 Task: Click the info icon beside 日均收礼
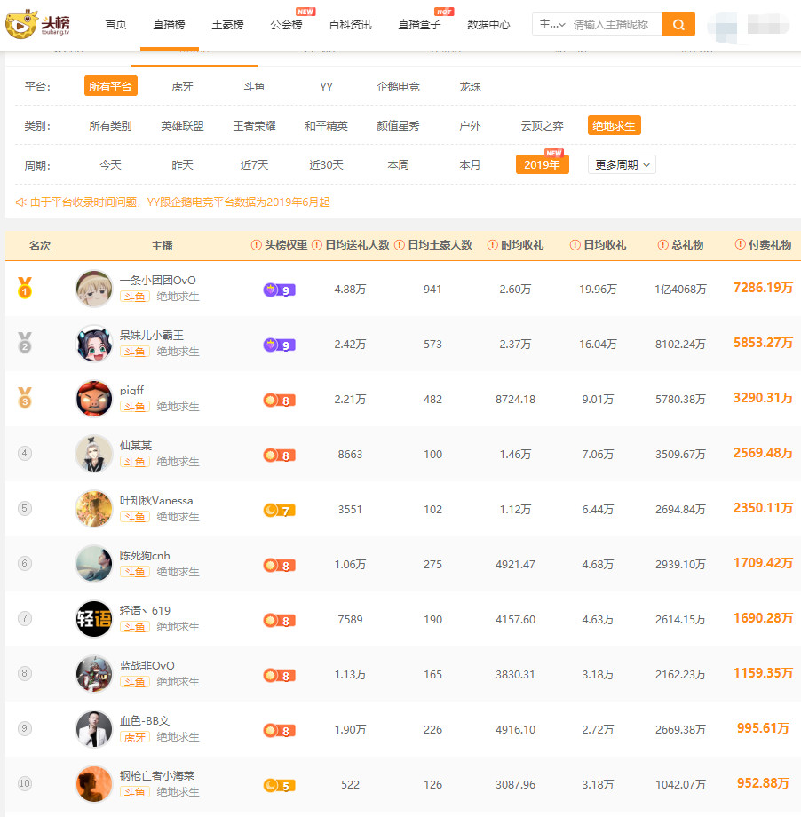click(575, 245)
